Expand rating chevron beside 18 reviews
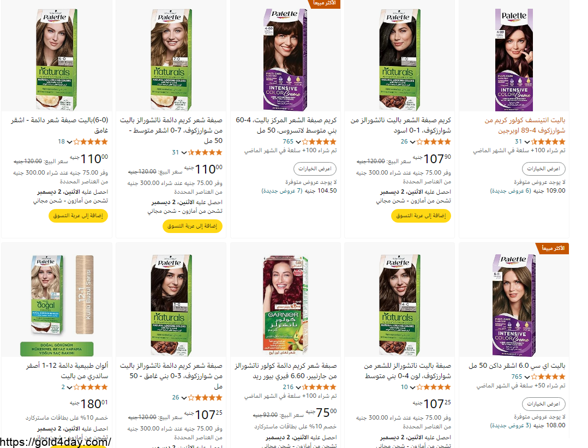Screen dimensions: 588x448 69,142
